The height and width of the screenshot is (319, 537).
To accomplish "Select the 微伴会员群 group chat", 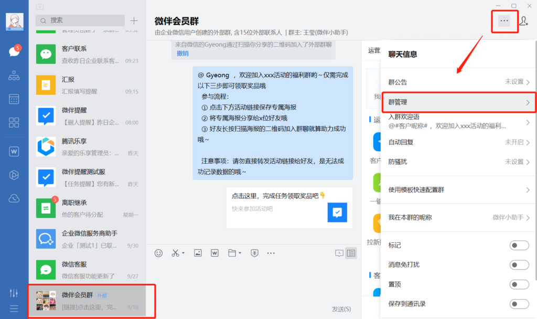I will [x=88, y=301].
